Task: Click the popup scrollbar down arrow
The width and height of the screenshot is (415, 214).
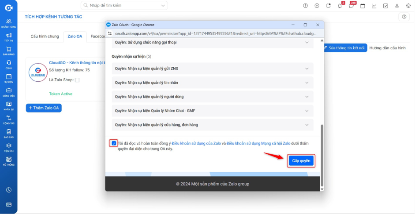Action: click(322, 189)
